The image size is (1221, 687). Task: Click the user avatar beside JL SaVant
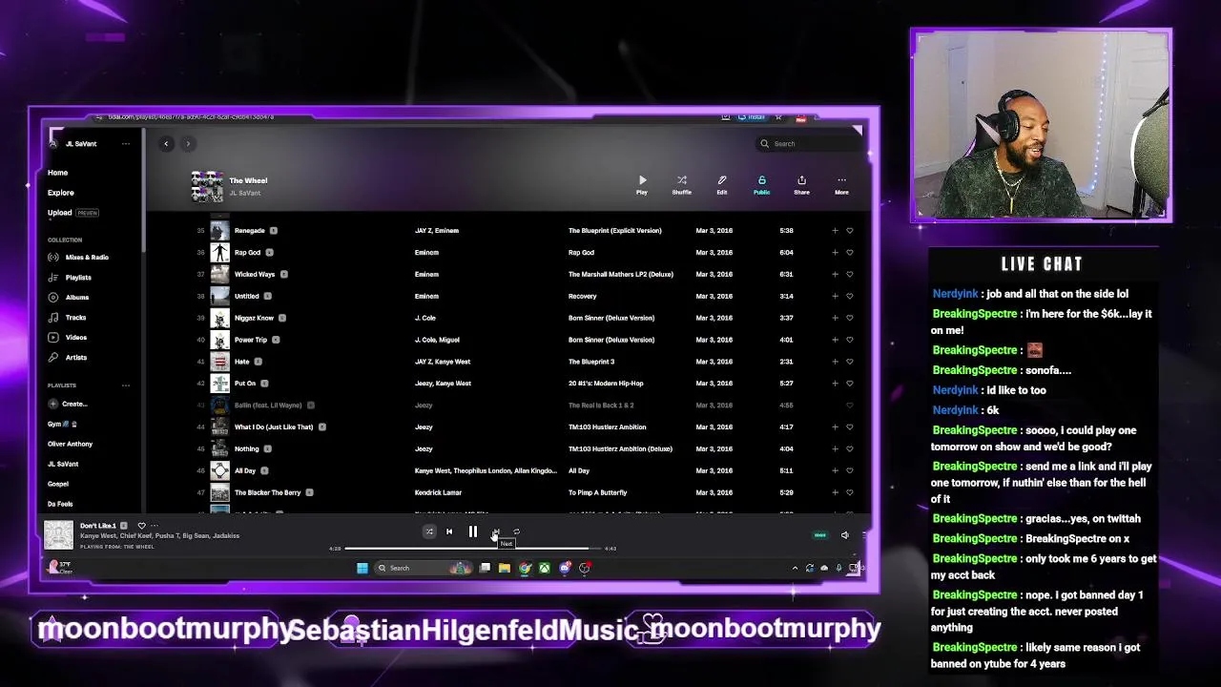(54, 144)
